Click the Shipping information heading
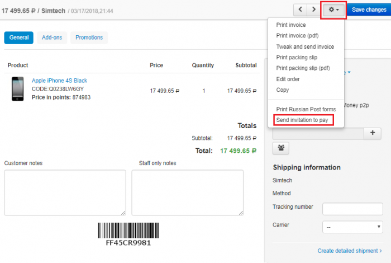 click(307, 167)
